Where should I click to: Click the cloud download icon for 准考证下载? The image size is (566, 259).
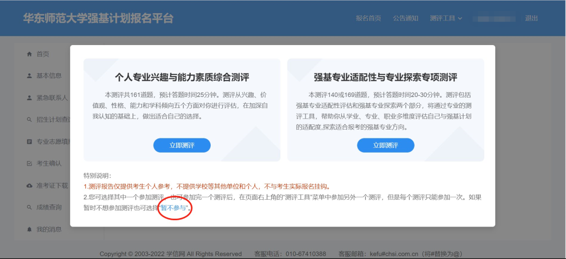(x=29, y=186)
